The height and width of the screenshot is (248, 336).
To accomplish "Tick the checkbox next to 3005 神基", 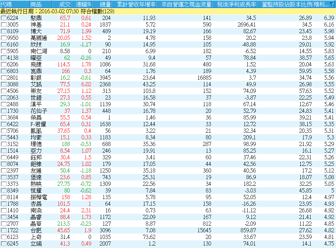I will pyautogui.click(x=3, y=24).
